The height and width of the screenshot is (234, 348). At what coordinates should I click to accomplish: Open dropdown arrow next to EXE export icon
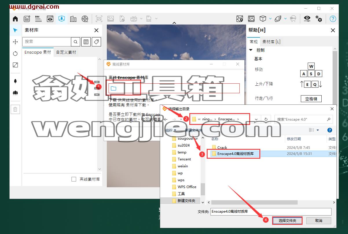click(156, 19)
